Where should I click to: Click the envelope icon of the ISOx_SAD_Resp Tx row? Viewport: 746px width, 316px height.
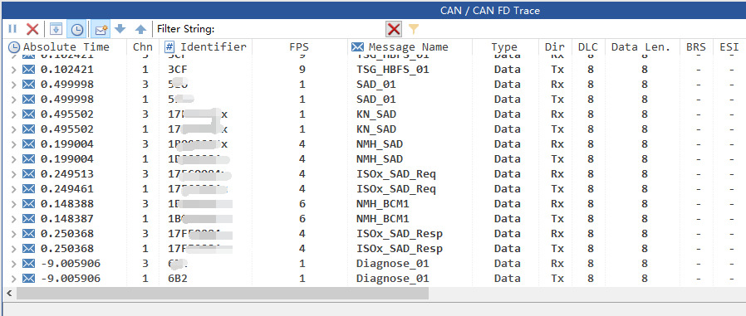click(x=29, y=249)
